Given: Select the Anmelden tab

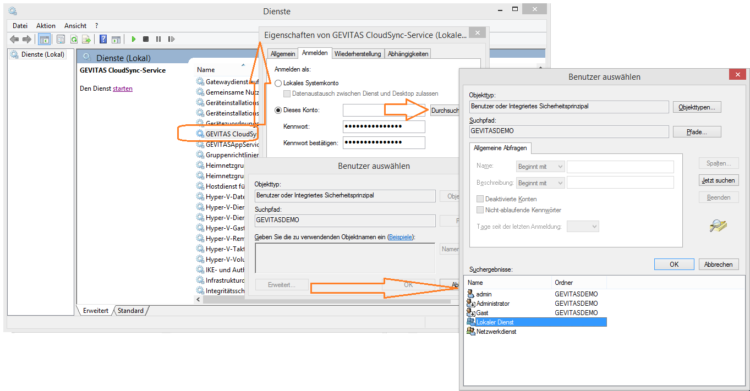Looking at the screenshot, I should tap(315, 53).
